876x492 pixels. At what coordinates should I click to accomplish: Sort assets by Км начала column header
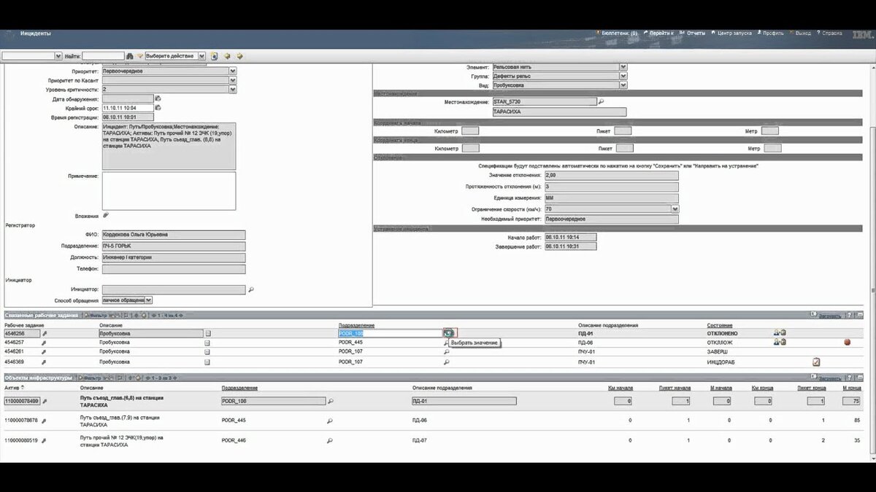click(620, 388)
